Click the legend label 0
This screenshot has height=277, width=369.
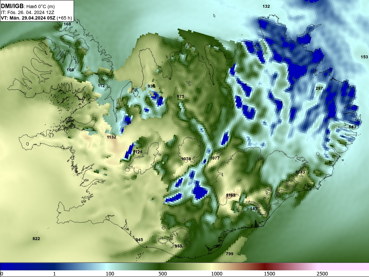2,274
